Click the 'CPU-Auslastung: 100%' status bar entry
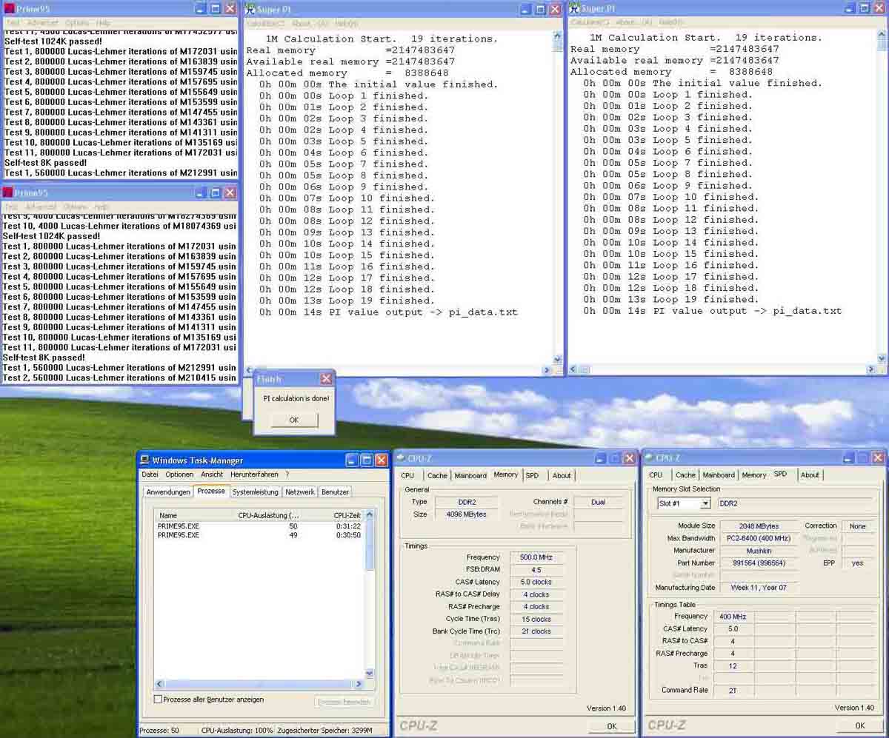The image size is (889, 738). (236, 731)
